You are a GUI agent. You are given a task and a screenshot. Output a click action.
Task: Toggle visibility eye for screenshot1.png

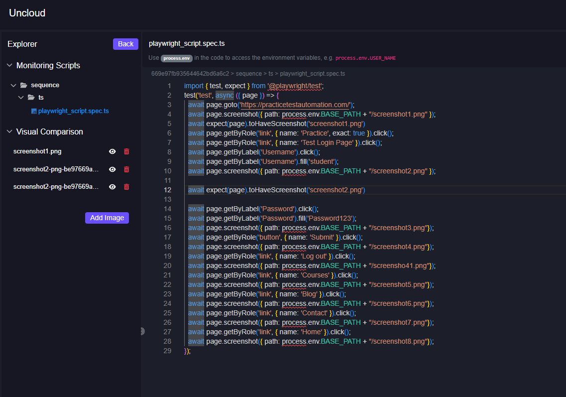pos(113,152)
